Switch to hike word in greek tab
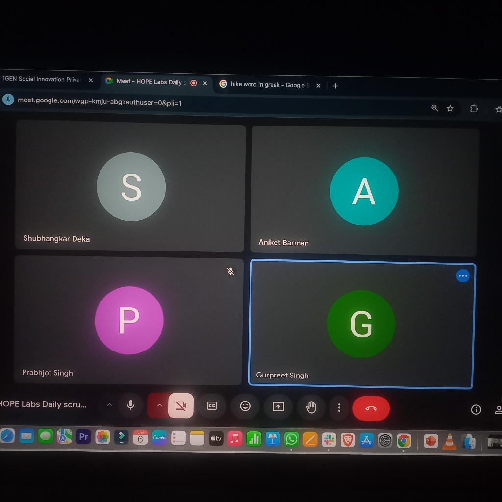Viewport: 502px width, 502px height. pyautogui.click(x=270, y=84)
